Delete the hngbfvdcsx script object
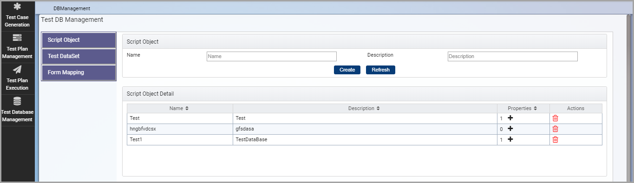The image size is (634, 183). (555, 129)
